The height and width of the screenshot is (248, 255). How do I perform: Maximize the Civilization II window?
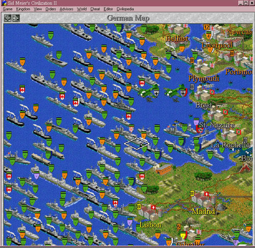pos(246,3)
